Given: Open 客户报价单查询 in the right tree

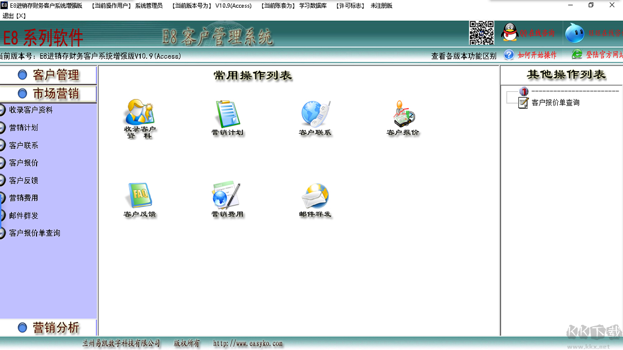Looking at the screenshot, I should pos(555,103).
